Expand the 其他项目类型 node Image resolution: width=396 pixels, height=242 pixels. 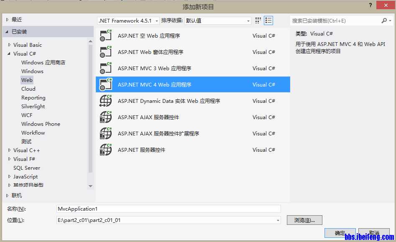pyautogui.click(x=9, y=185)
